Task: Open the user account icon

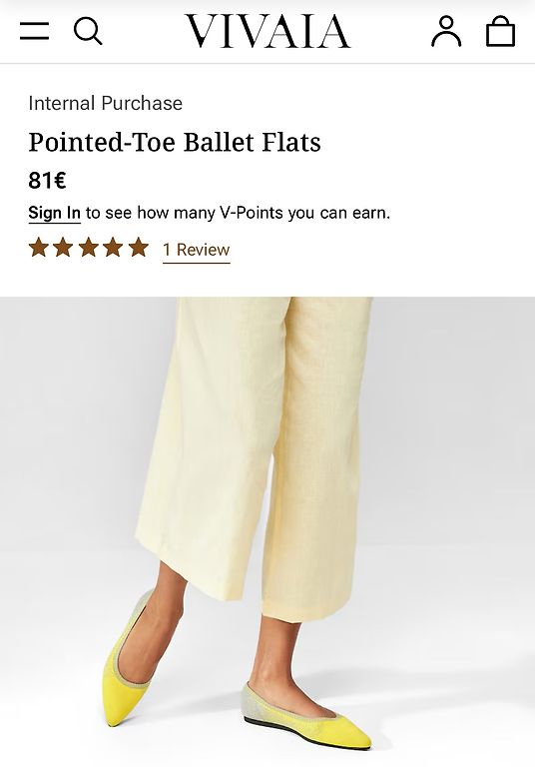Action: pos(446,31)
